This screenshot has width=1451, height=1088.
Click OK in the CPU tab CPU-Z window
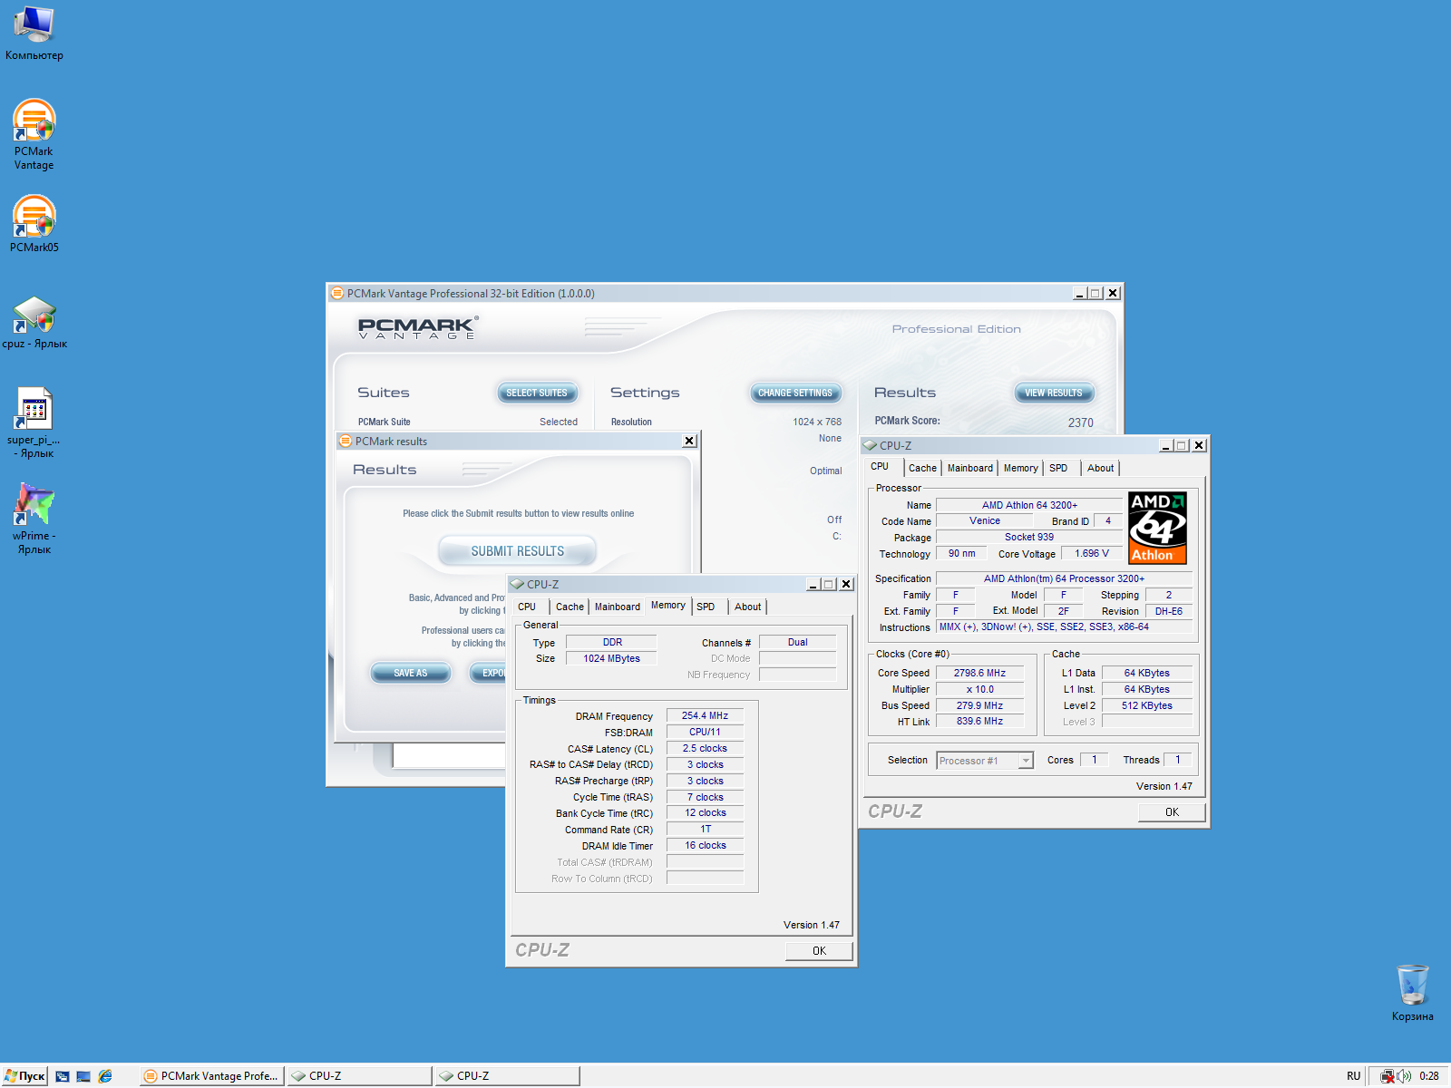pyautogui.click(x=1172, y=811)
